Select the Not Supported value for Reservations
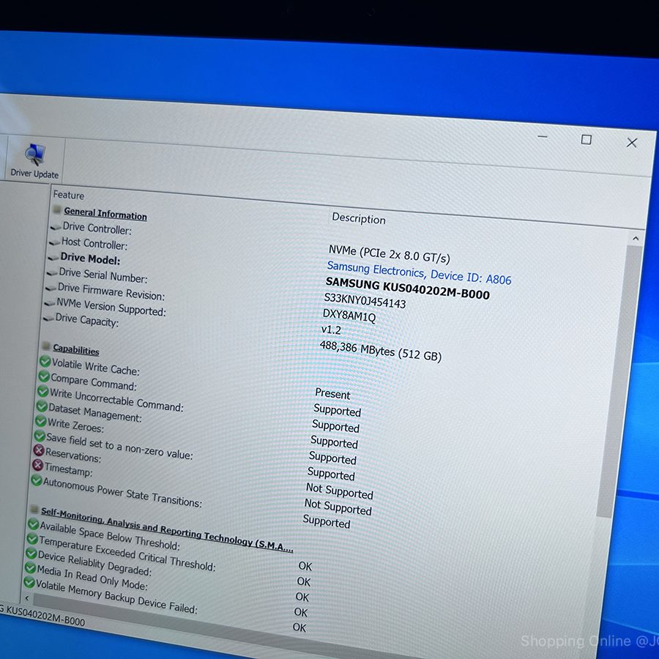Image resolution: width=659 pixels, height=659 pixels. [x=339, y=491]
